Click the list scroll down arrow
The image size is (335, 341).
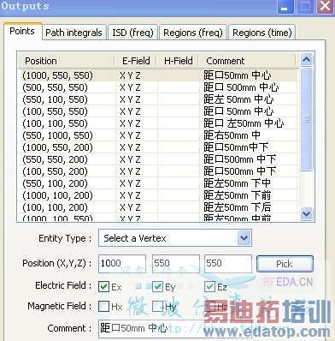[x=306, y=213]
